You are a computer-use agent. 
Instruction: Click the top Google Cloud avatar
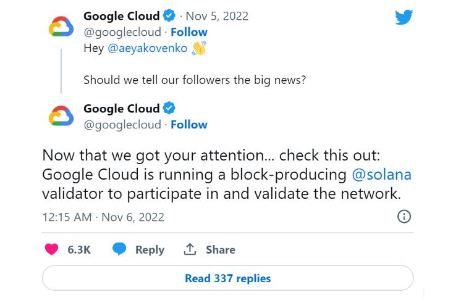61,27
